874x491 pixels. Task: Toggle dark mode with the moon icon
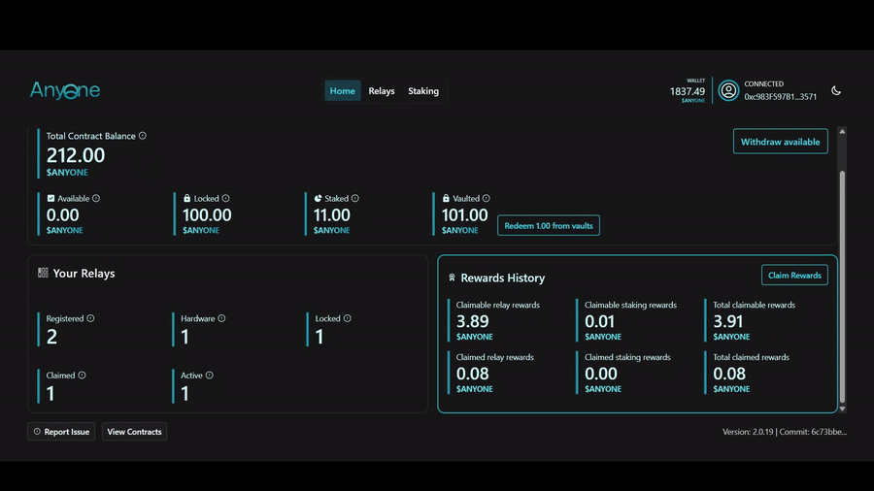[836, 90]
